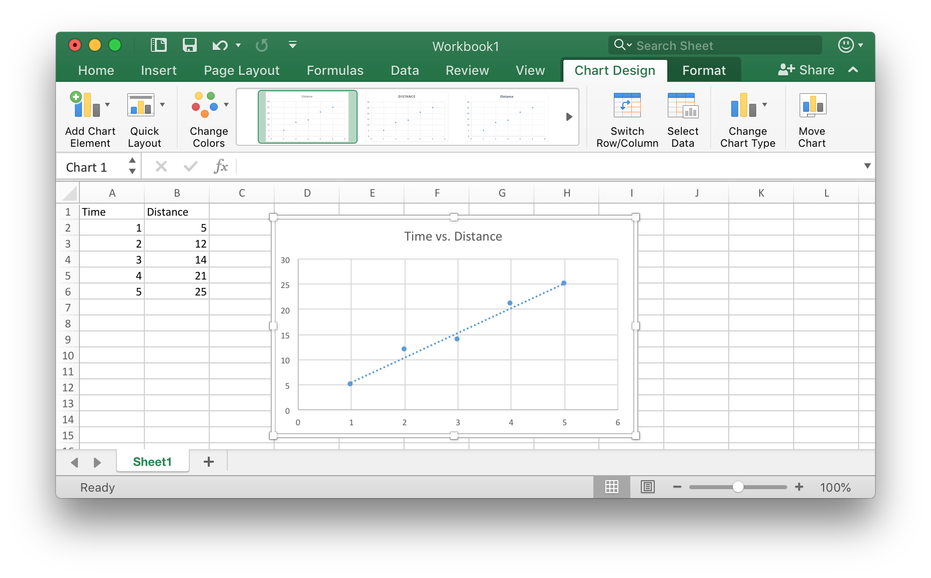Expand the Add Chart Element dropdown arrow
931x578 pixels.
pyautogui.click(x=107, y=105)
